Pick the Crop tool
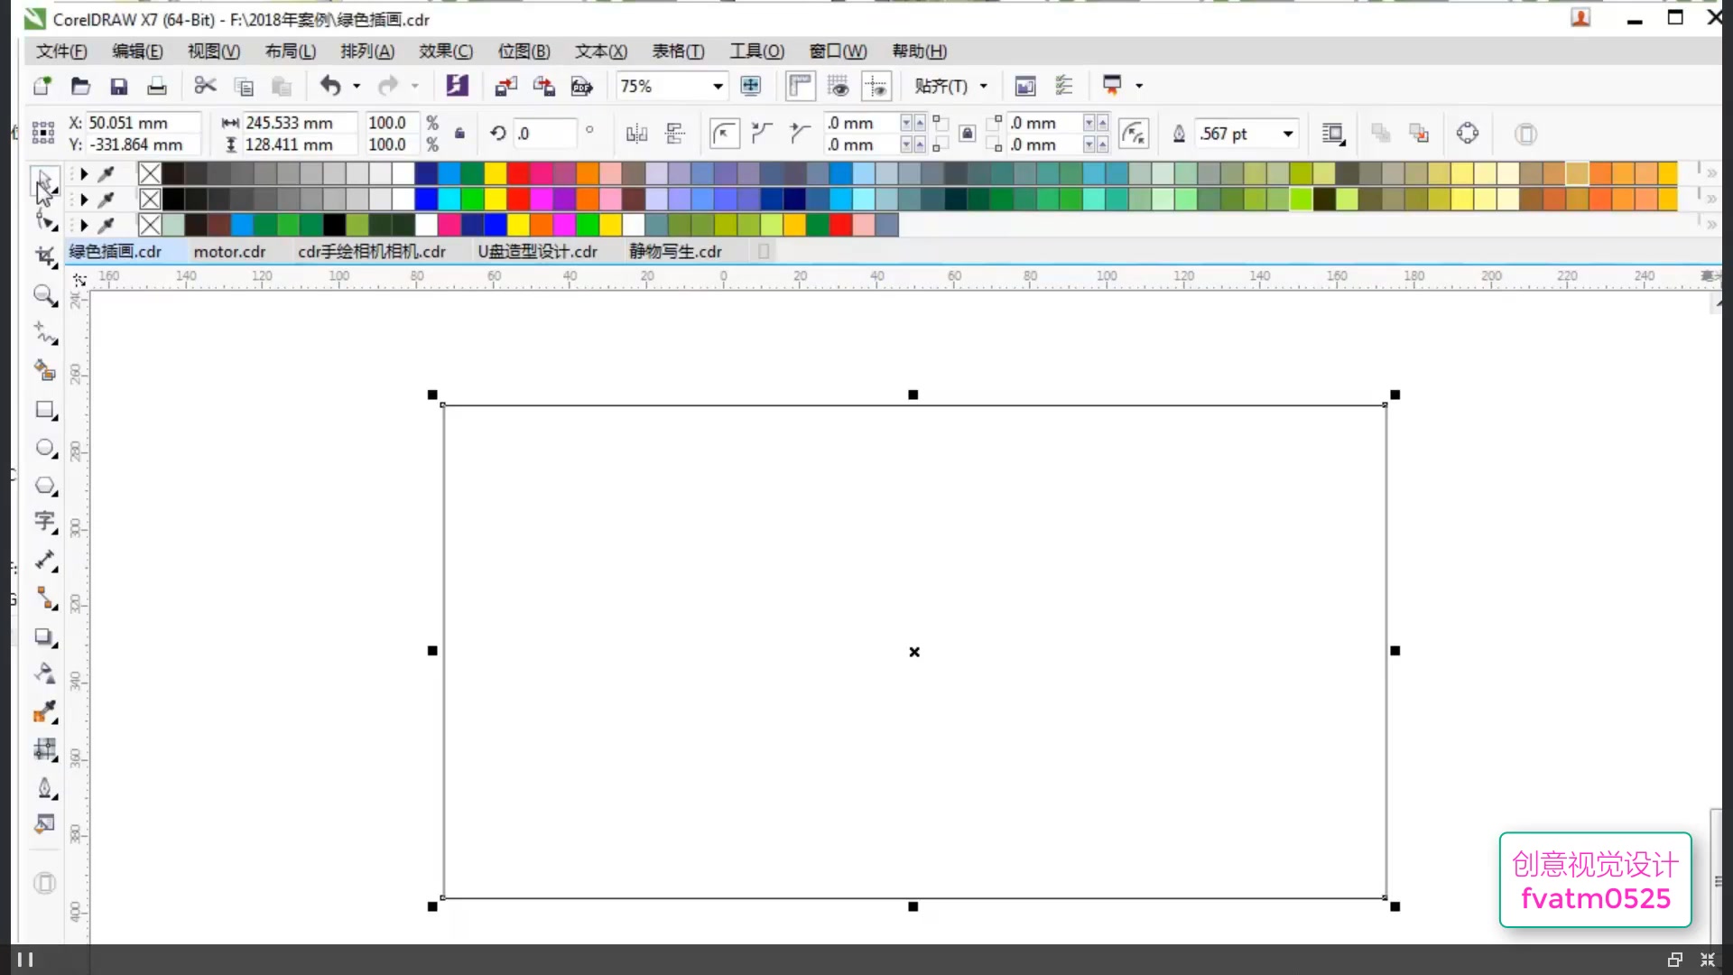This screenshot has width=1733, height=975. (x=44, y=257)
